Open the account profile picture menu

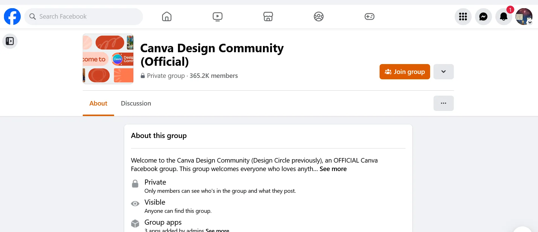[524, 17]
